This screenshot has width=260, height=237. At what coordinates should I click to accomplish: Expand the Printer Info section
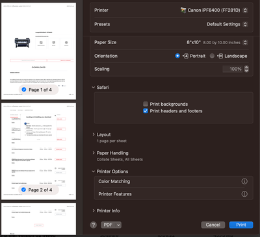coord(94,210)
